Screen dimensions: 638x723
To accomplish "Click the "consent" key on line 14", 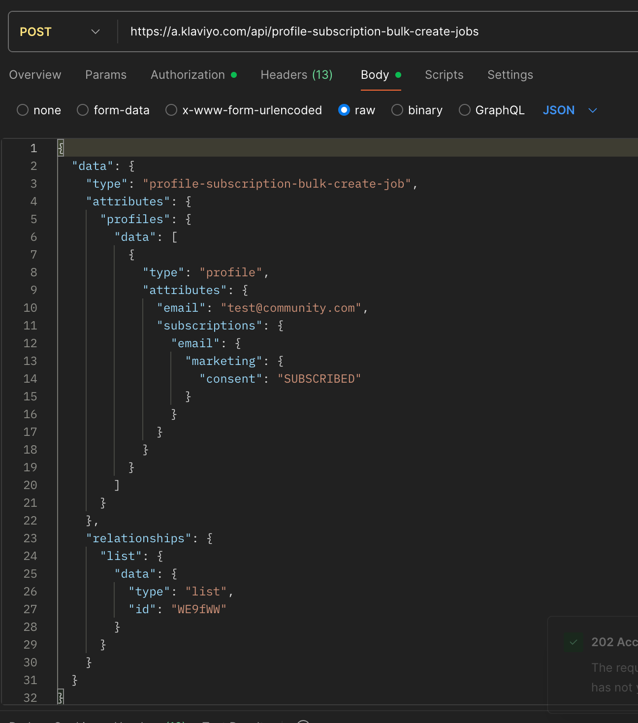I will (x=231, y=379).
